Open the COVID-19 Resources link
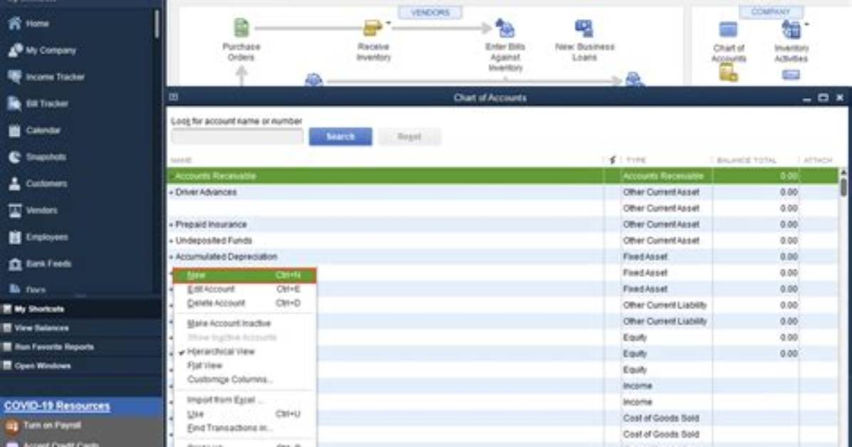This screenshot has height=447, width=852. (x=57, y=406)
